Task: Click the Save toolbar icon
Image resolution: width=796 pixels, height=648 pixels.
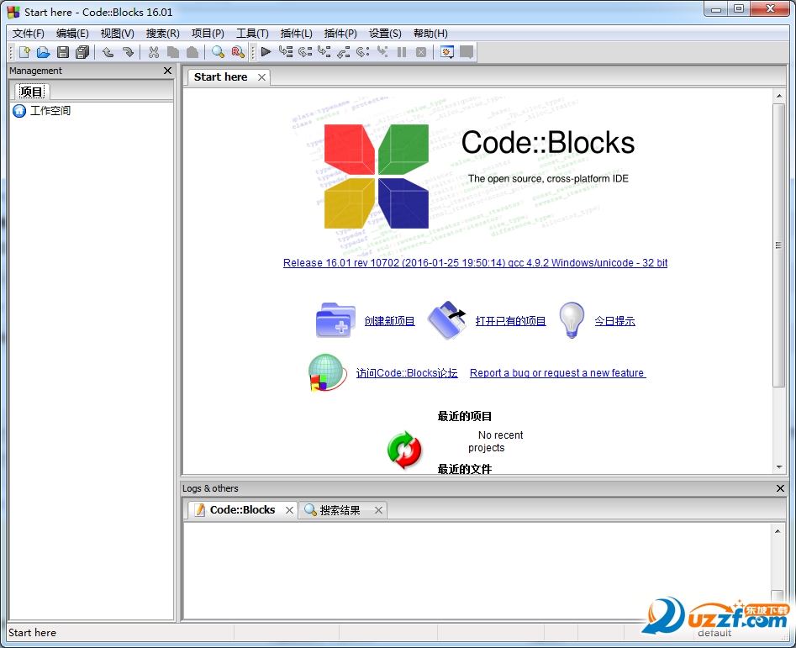Action: pos(63,52)
